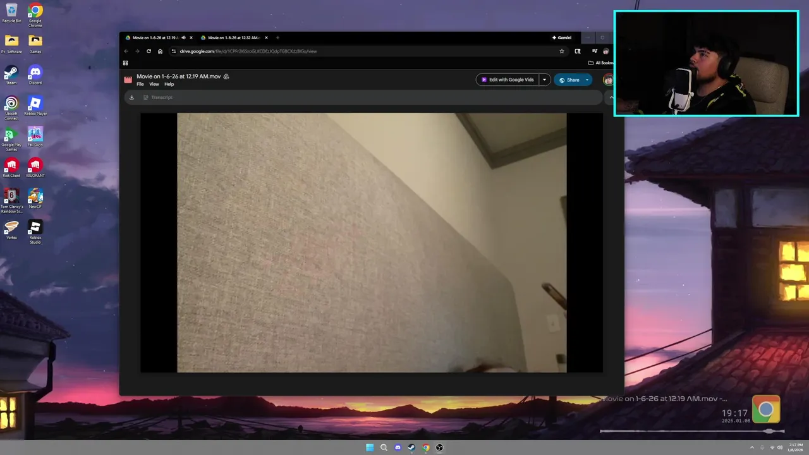The width and height of the screenshot is (809, 455).
Task: Adjust the media overlay audio slider
Action: coord(692,431)
